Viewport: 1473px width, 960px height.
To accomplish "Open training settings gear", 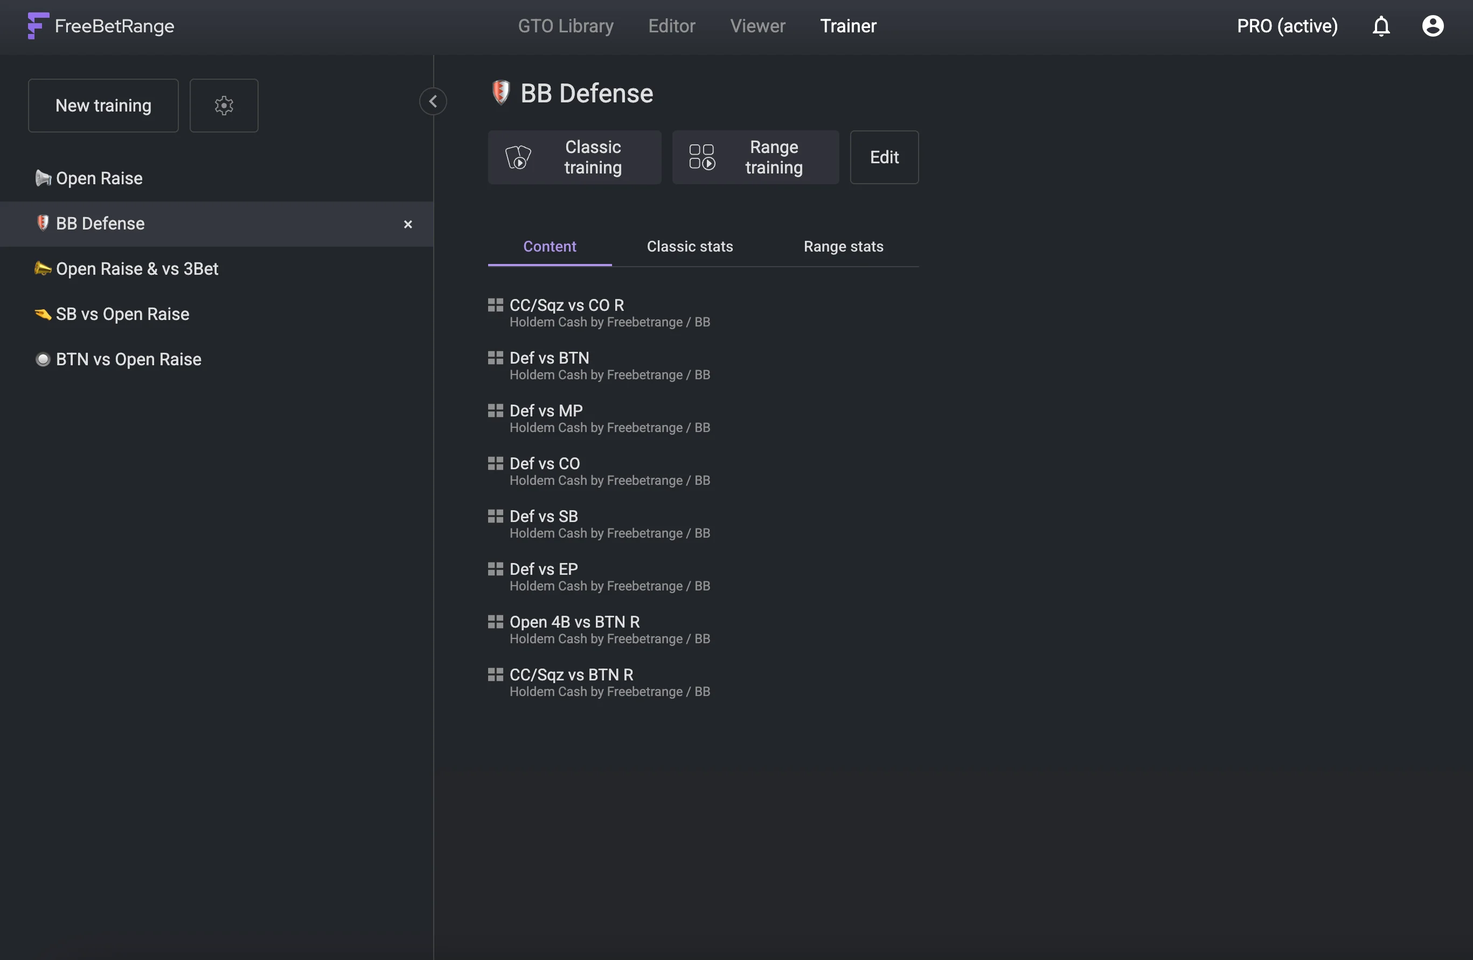I will pos(224,105).
